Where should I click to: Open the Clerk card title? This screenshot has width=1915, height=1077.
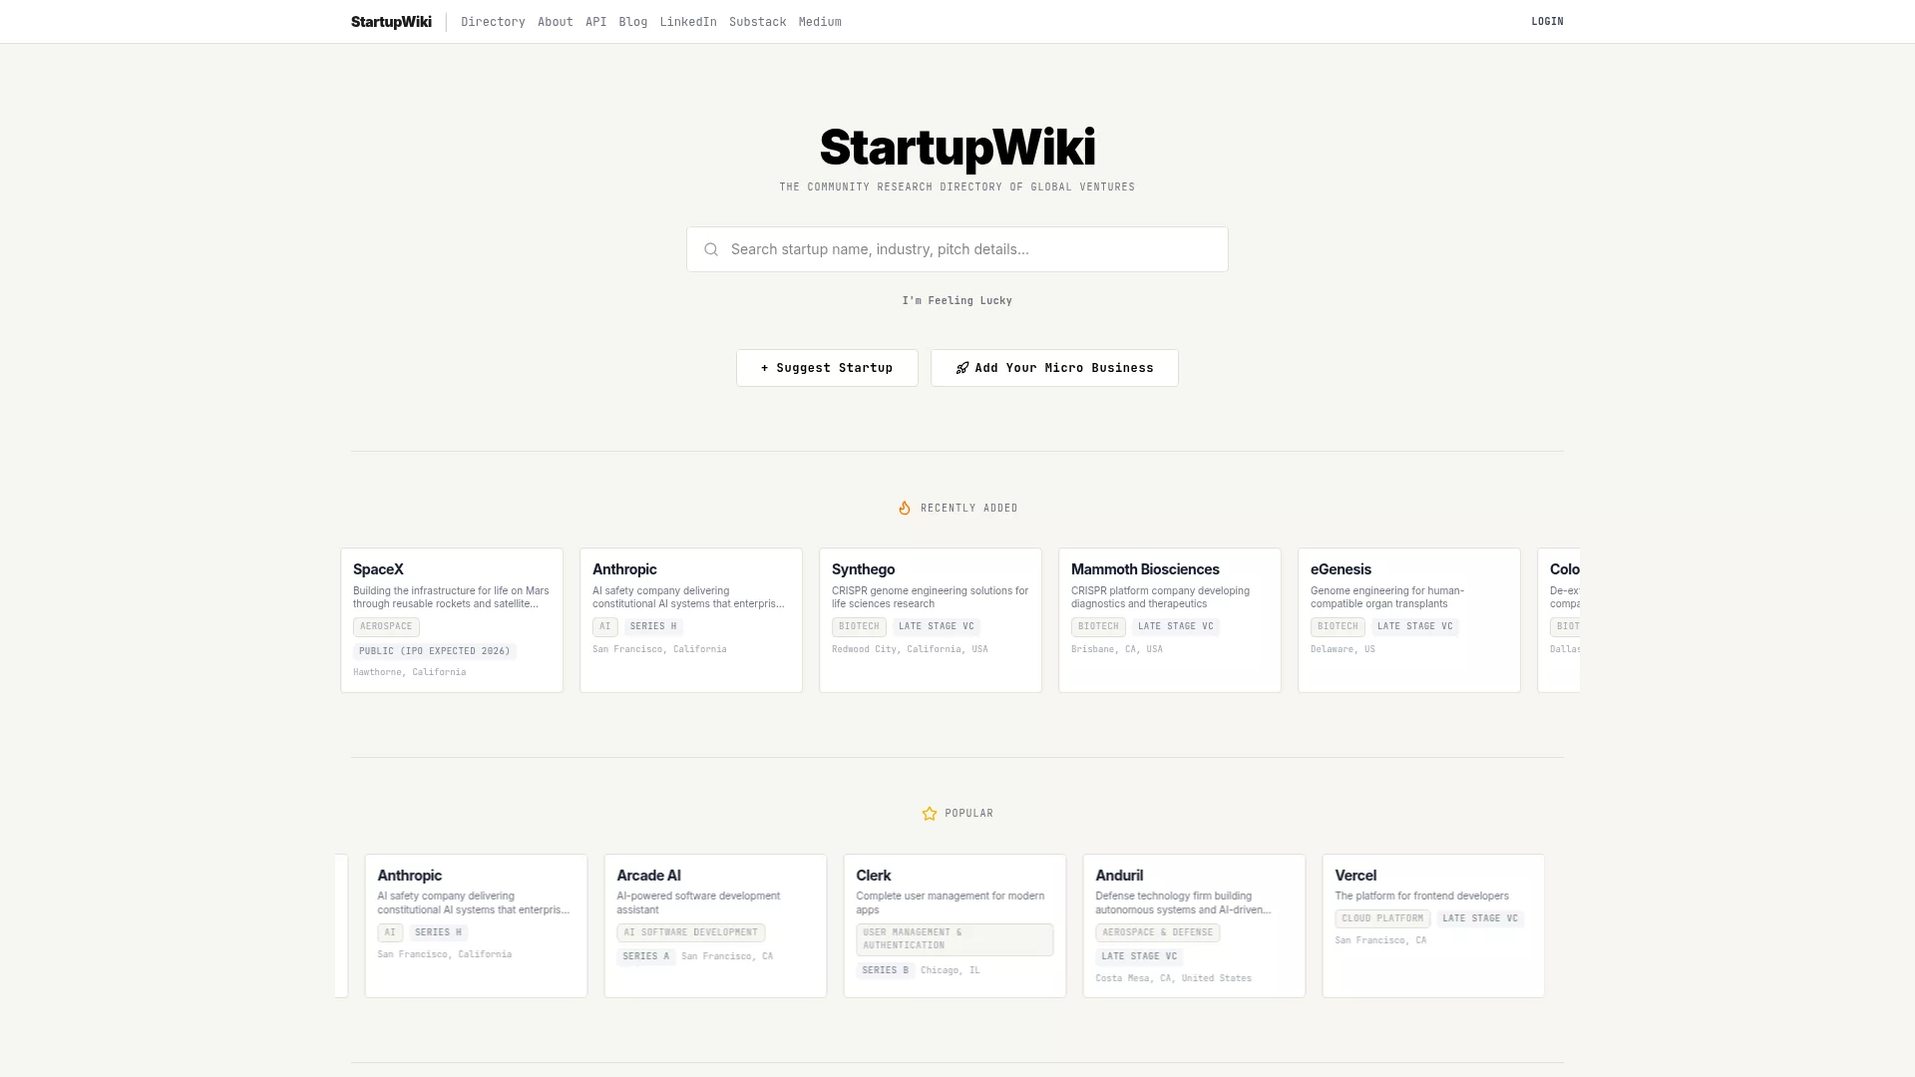(873, 876)
